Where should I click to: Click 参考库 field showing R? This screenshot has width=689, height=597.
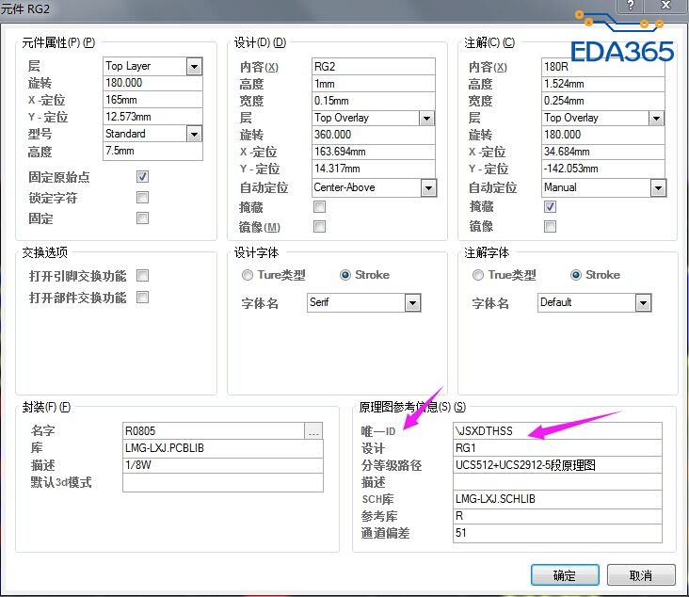[x=557, y=516]
